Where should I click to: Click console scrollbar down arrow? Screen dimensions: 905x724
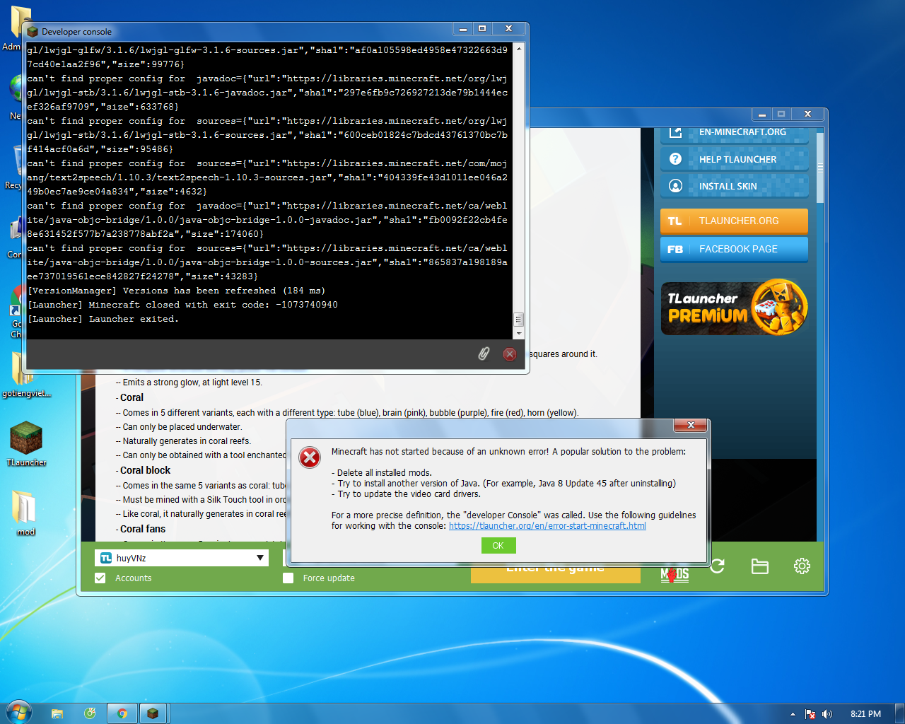tap(519, 334)
